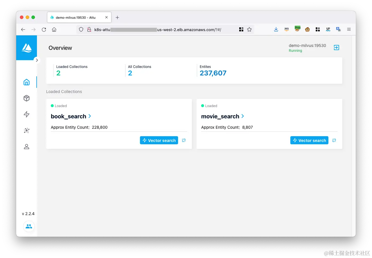The height and width of the screenshot is (258, 372).
Task: Reload the page
Action: click(44, 29)
